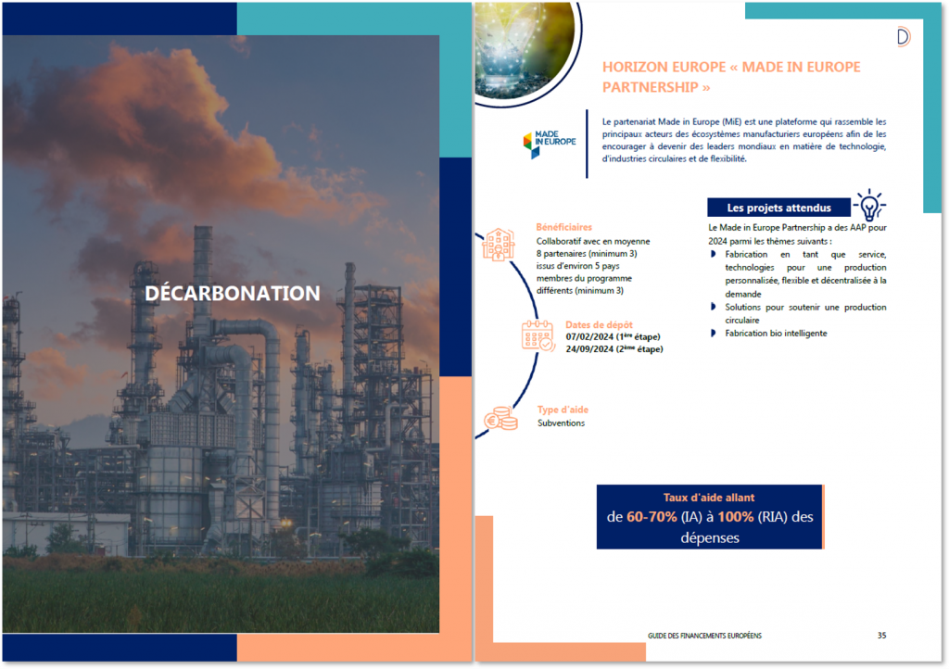949x669 pixels.
Task: Click the circular glowing bulb photo
Action: click(526, 50)
